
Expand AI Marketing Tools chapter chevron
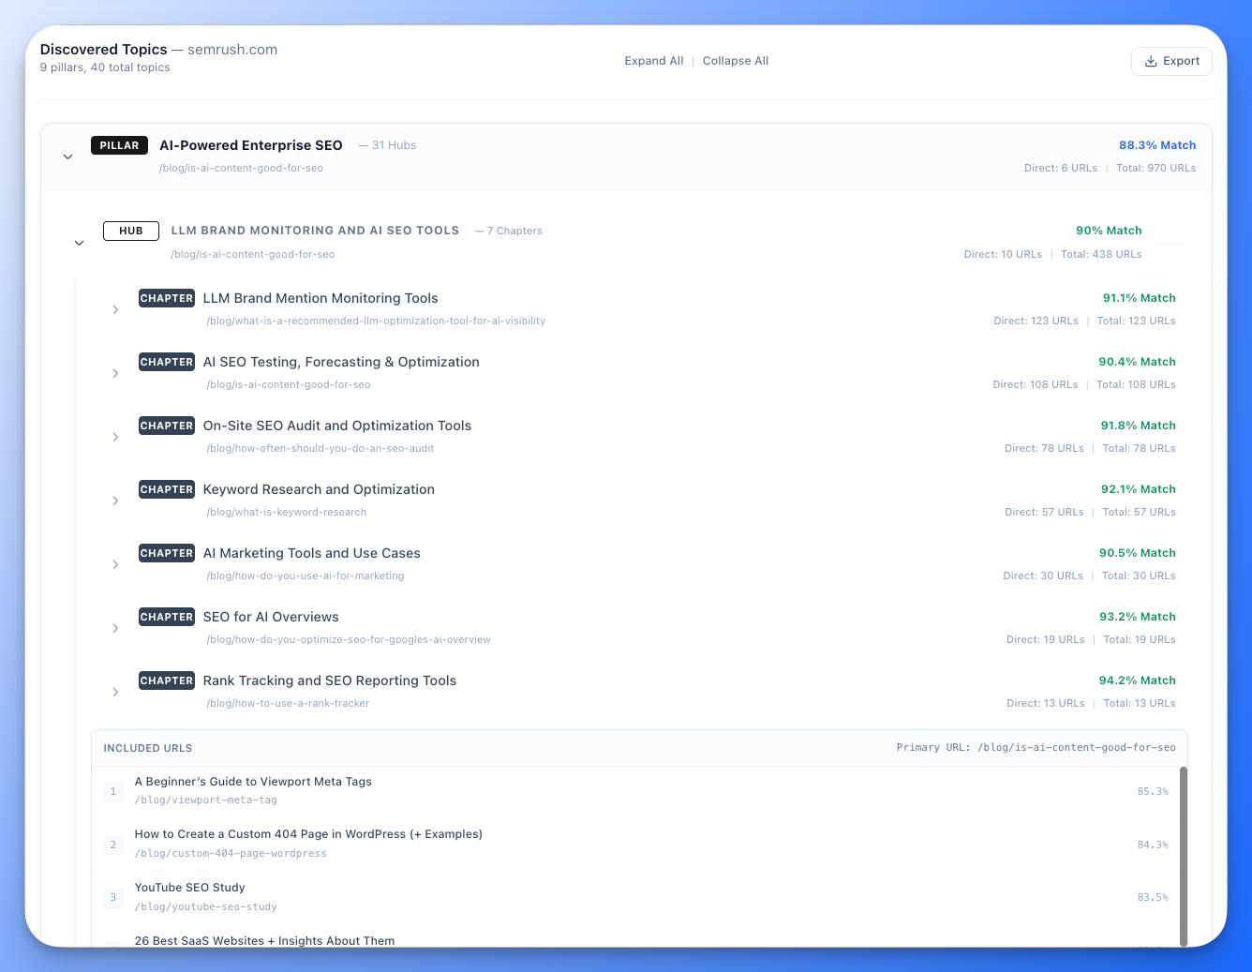(x=115, y=564)
